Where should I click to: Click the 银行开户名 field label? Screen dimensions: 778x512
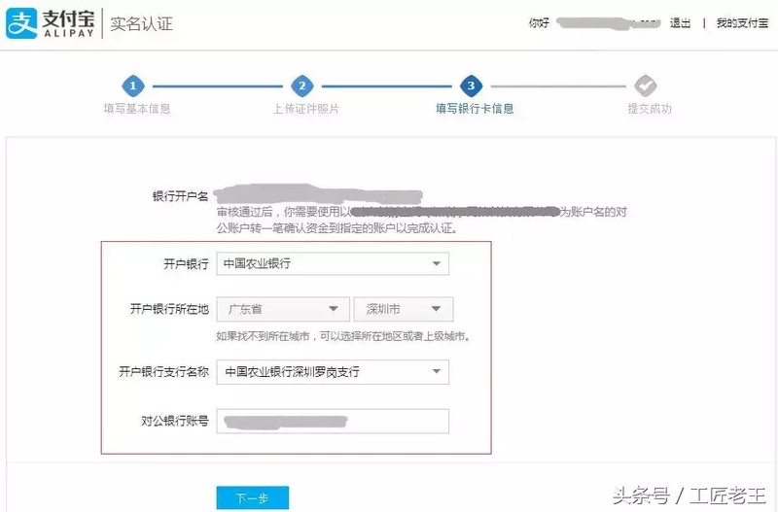[181, 196]
